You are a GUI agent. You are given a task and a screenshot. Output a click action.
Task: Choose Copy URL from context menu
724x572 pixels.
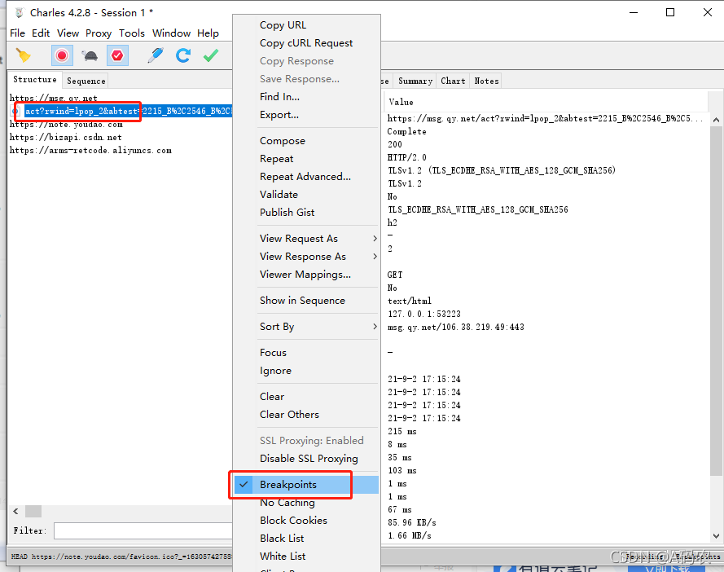pyautogui.click(x=306, y=25)
